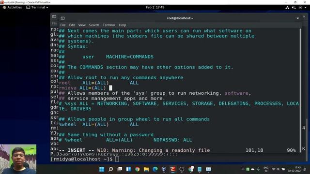This screenshot has width=310, height=174.
Task: Open File Explorer from taskbar
Action: [x=146, y=169]
